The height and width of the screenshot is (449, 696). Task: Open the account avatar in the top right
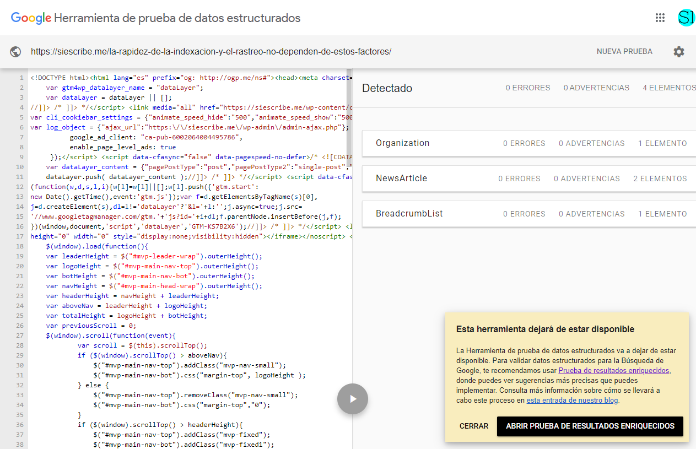pyautogui.click(x=686, y=18)
